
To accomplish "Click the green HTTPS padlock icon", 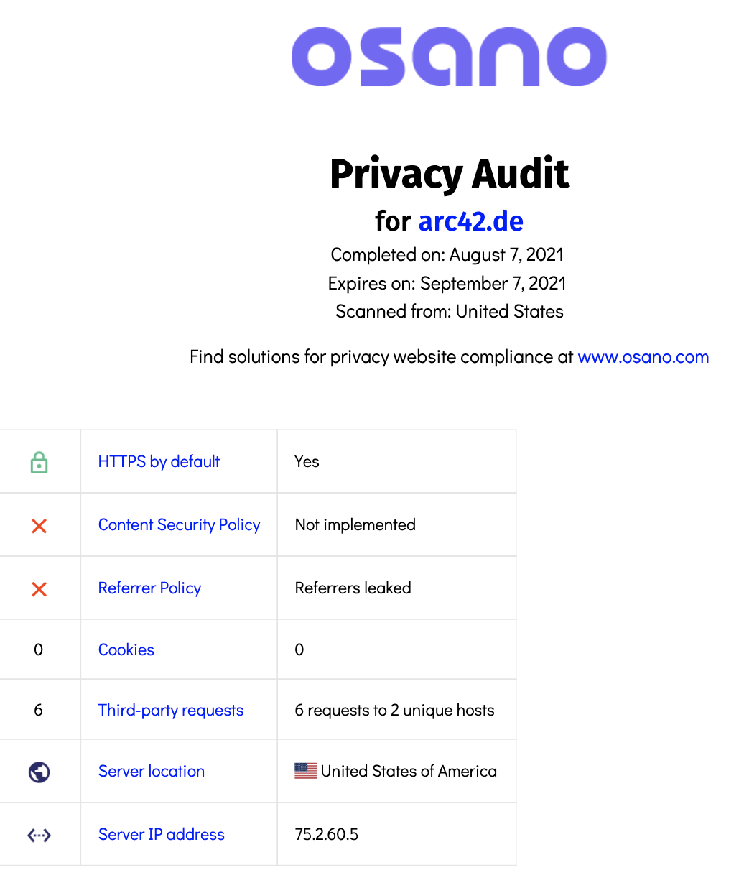I will (39, 463).
